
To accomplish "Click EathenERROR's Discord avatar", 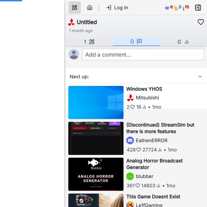I will click(130, 140).
